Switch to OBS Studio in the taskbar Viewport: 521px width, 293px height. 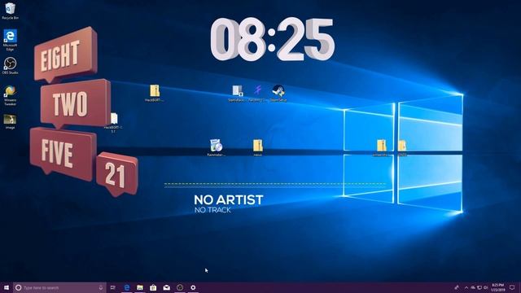(180, 287)
